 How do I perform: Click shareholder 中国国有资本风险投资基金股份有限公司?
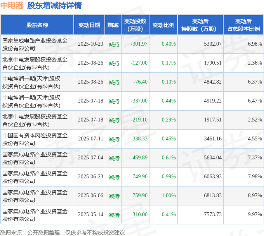pyautogui.click(x=35, y=139)
